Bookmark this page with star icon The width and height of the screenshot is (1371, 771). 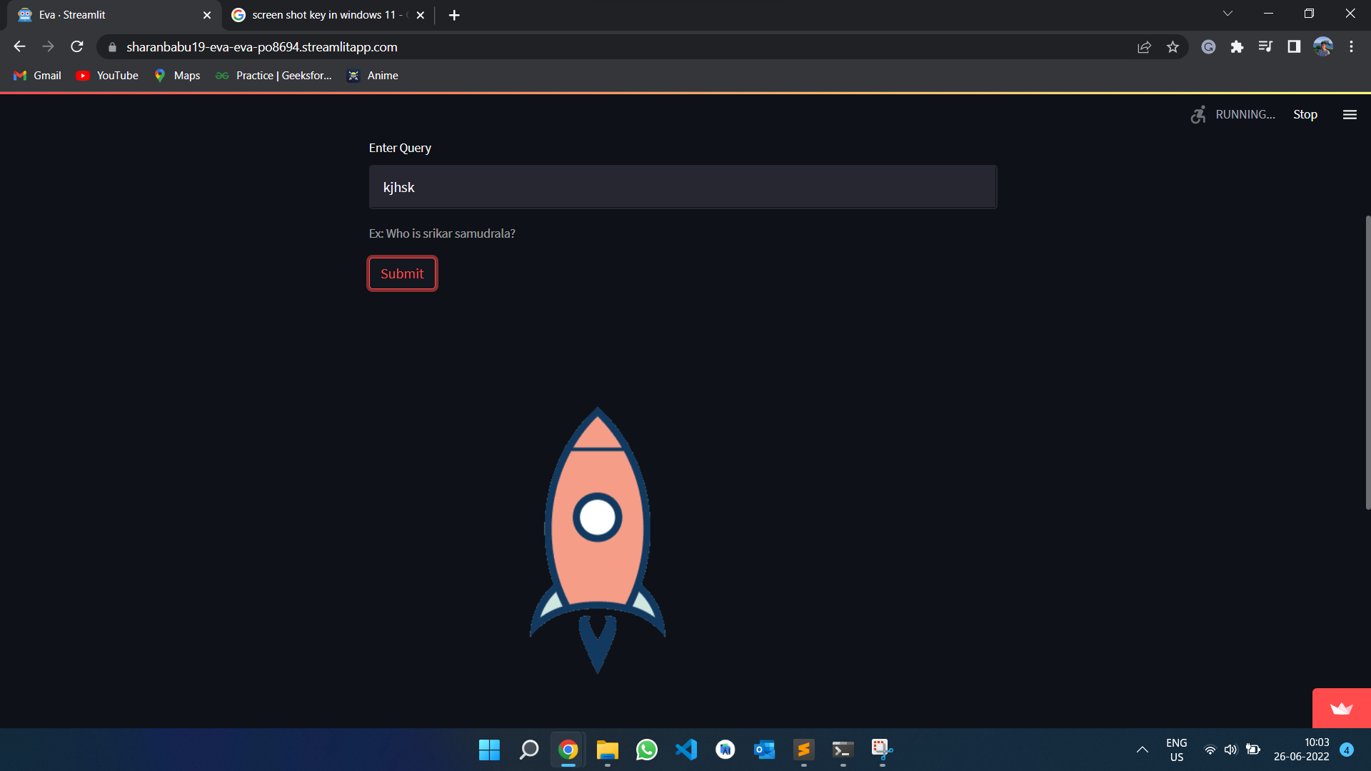(x=1172, y=47)
